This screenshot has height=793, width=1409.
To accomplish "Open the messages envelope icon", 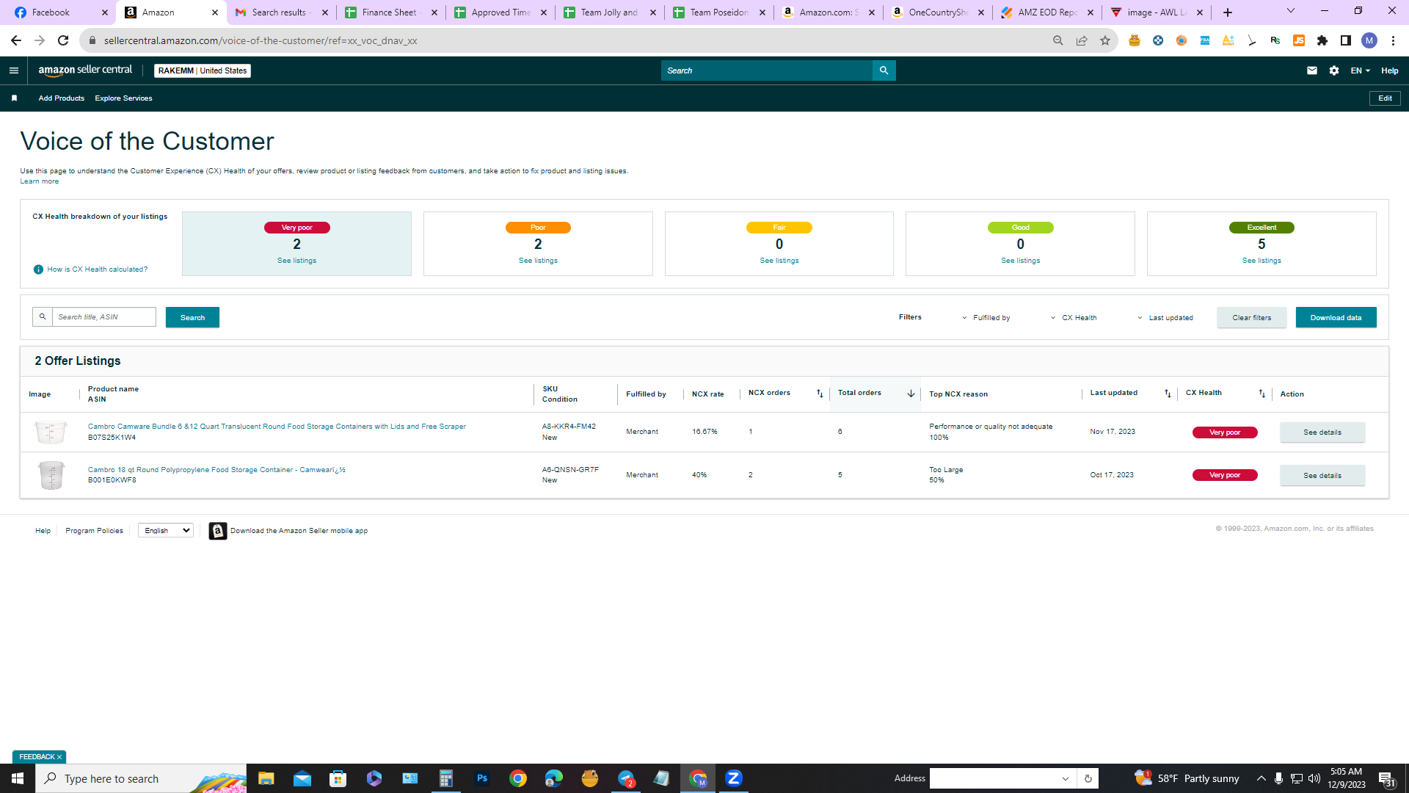I will click(x=1311, y=70).
